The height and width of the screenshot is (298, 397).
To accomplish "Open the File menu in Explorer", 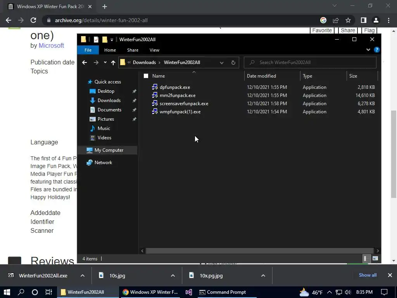I will tap(88, 50).
